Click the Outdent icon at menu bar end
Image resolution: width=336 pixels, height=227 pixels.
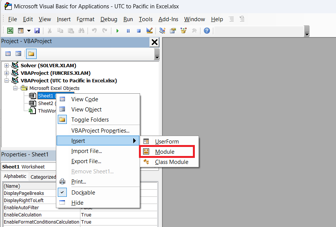[x=242, y=19]
